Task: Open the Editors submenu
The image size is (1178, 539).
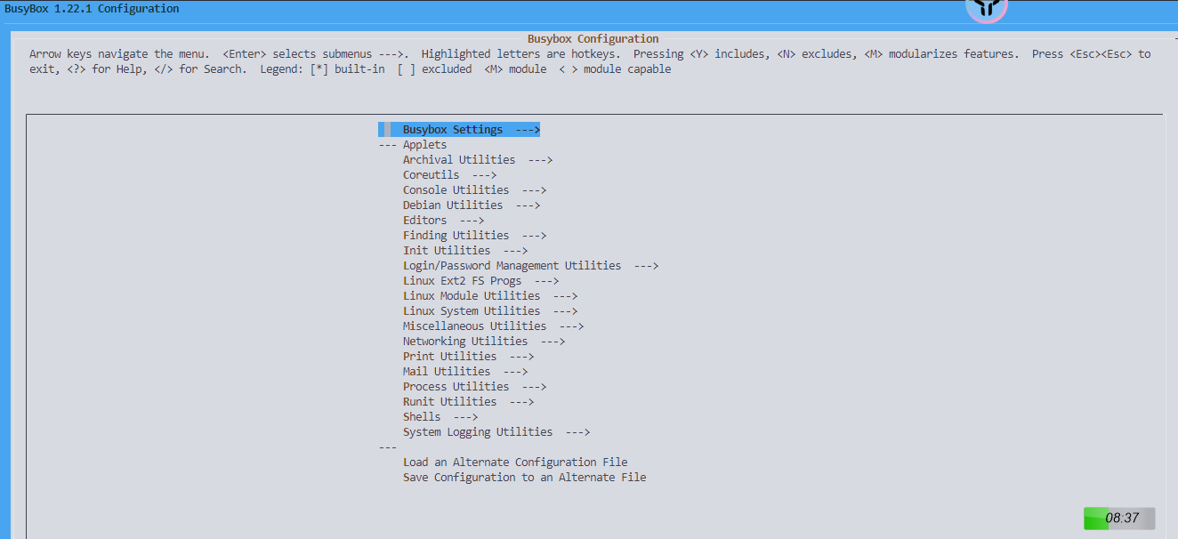Action: pyautogui.click(x=443, y=221)
